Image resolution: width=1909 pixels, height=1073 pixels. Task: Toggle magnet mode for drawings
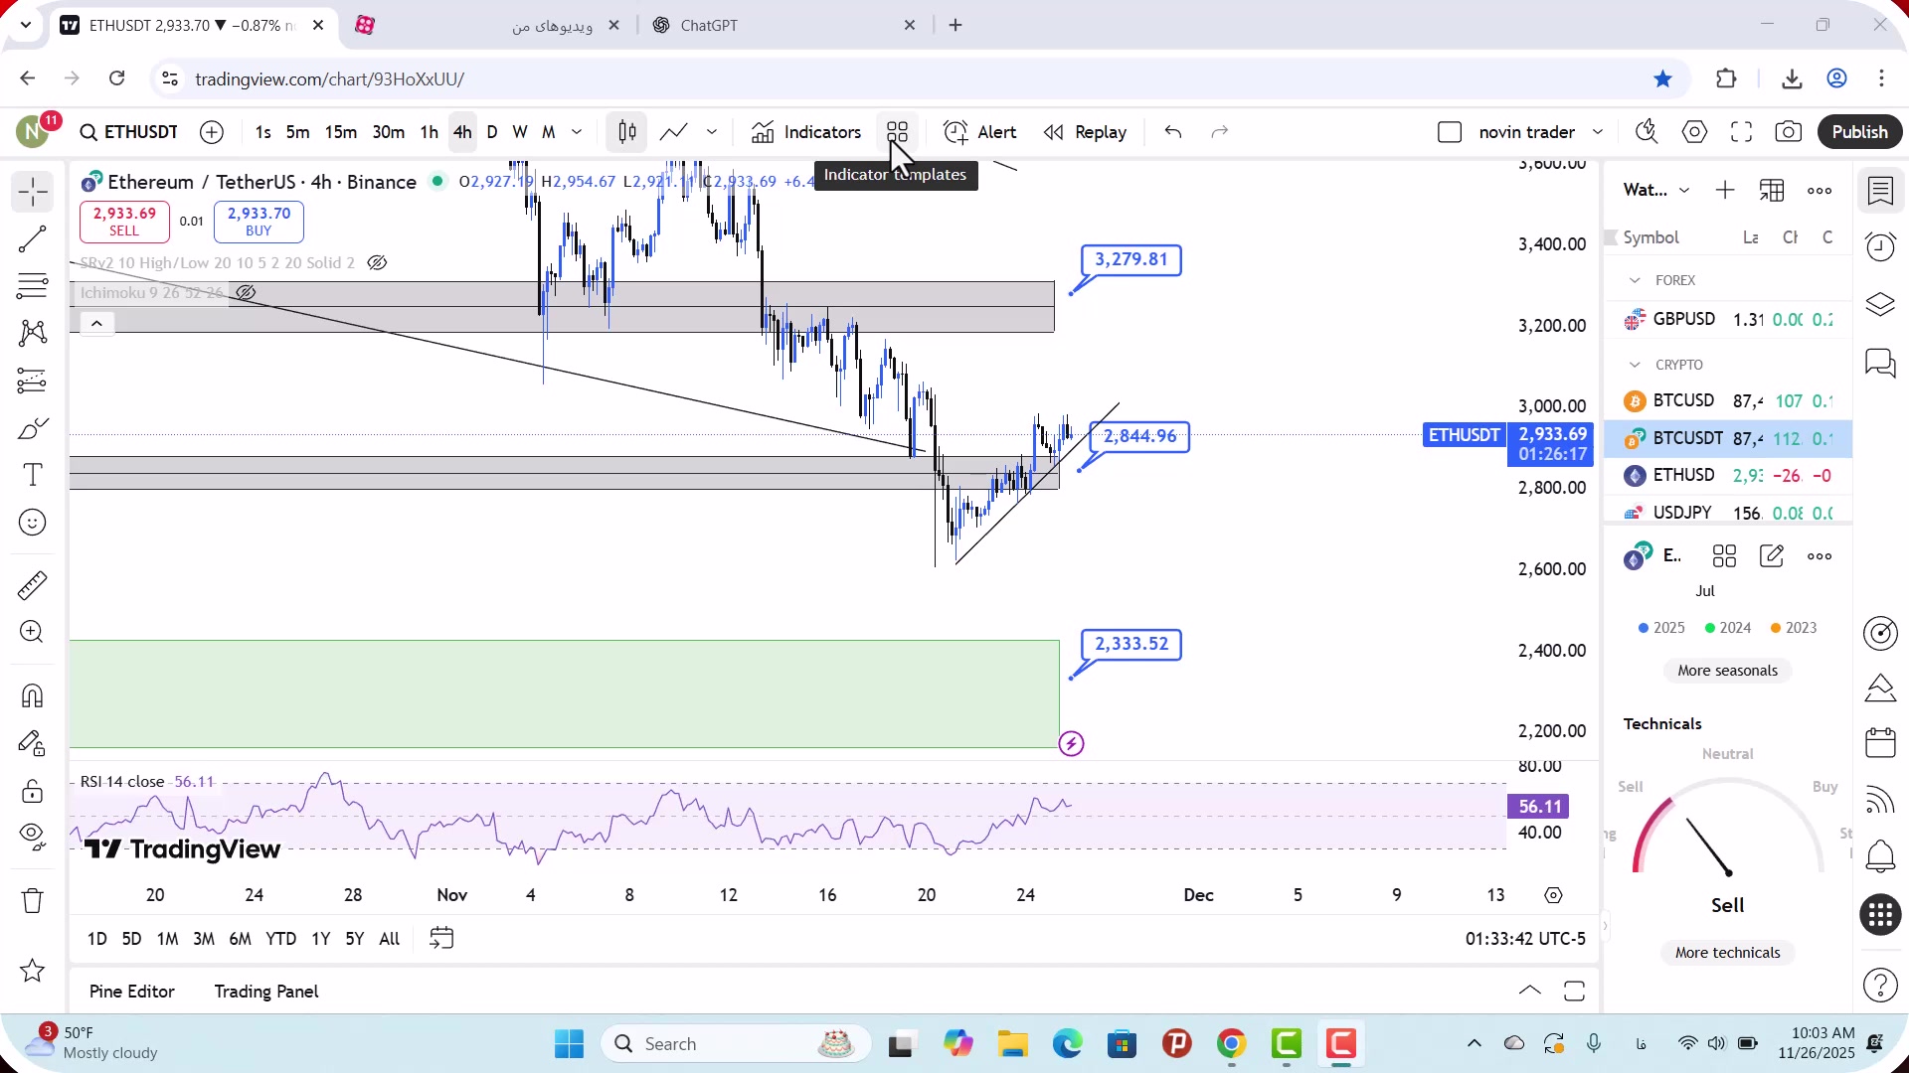tap(33, 695)
